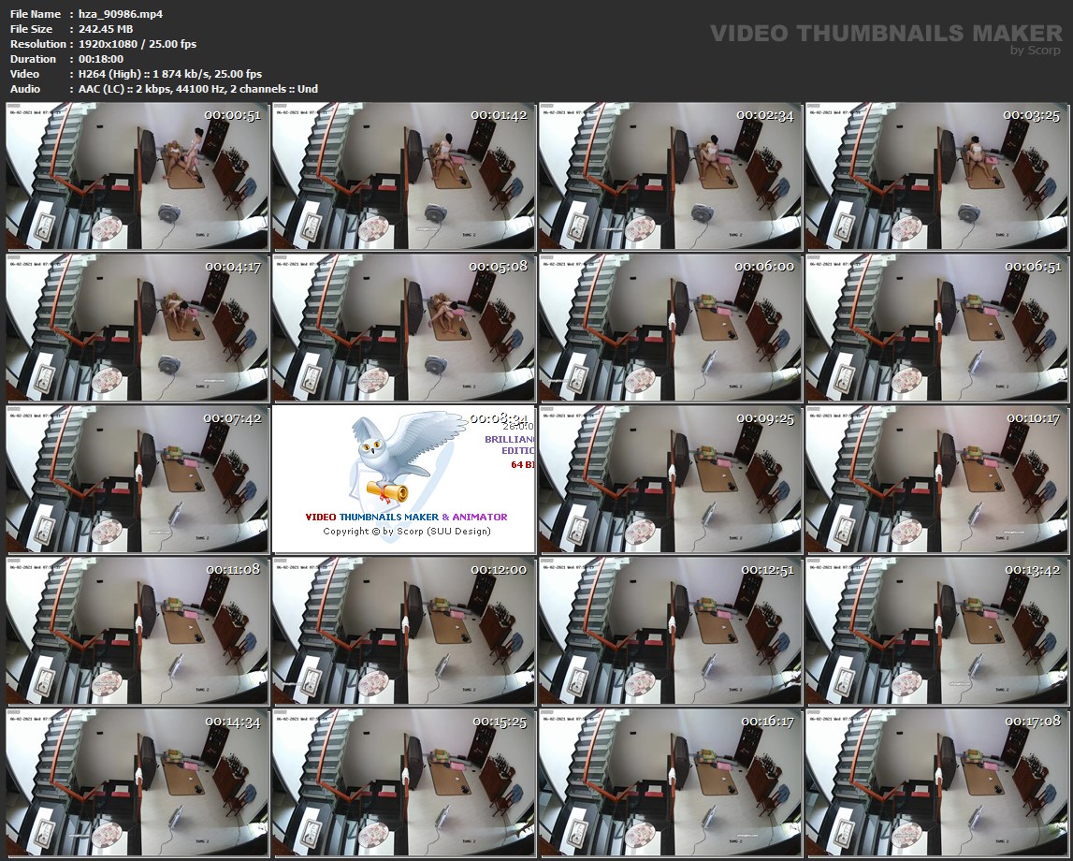1073x861 pixels.
Task: Select the file size value 242.45 MB
Action: 106,29
